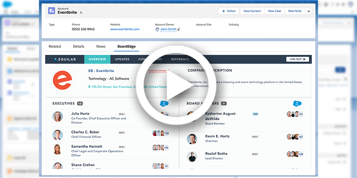Click the 2nd+ badge for Julia Hartz
The height and width of the screenshot is (178, 357).
[122, 114]
